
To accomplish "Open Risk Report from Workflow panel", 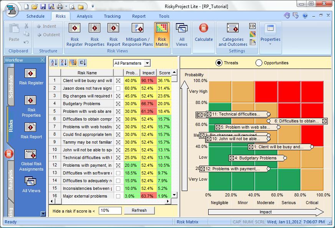I will click(31, 131).
